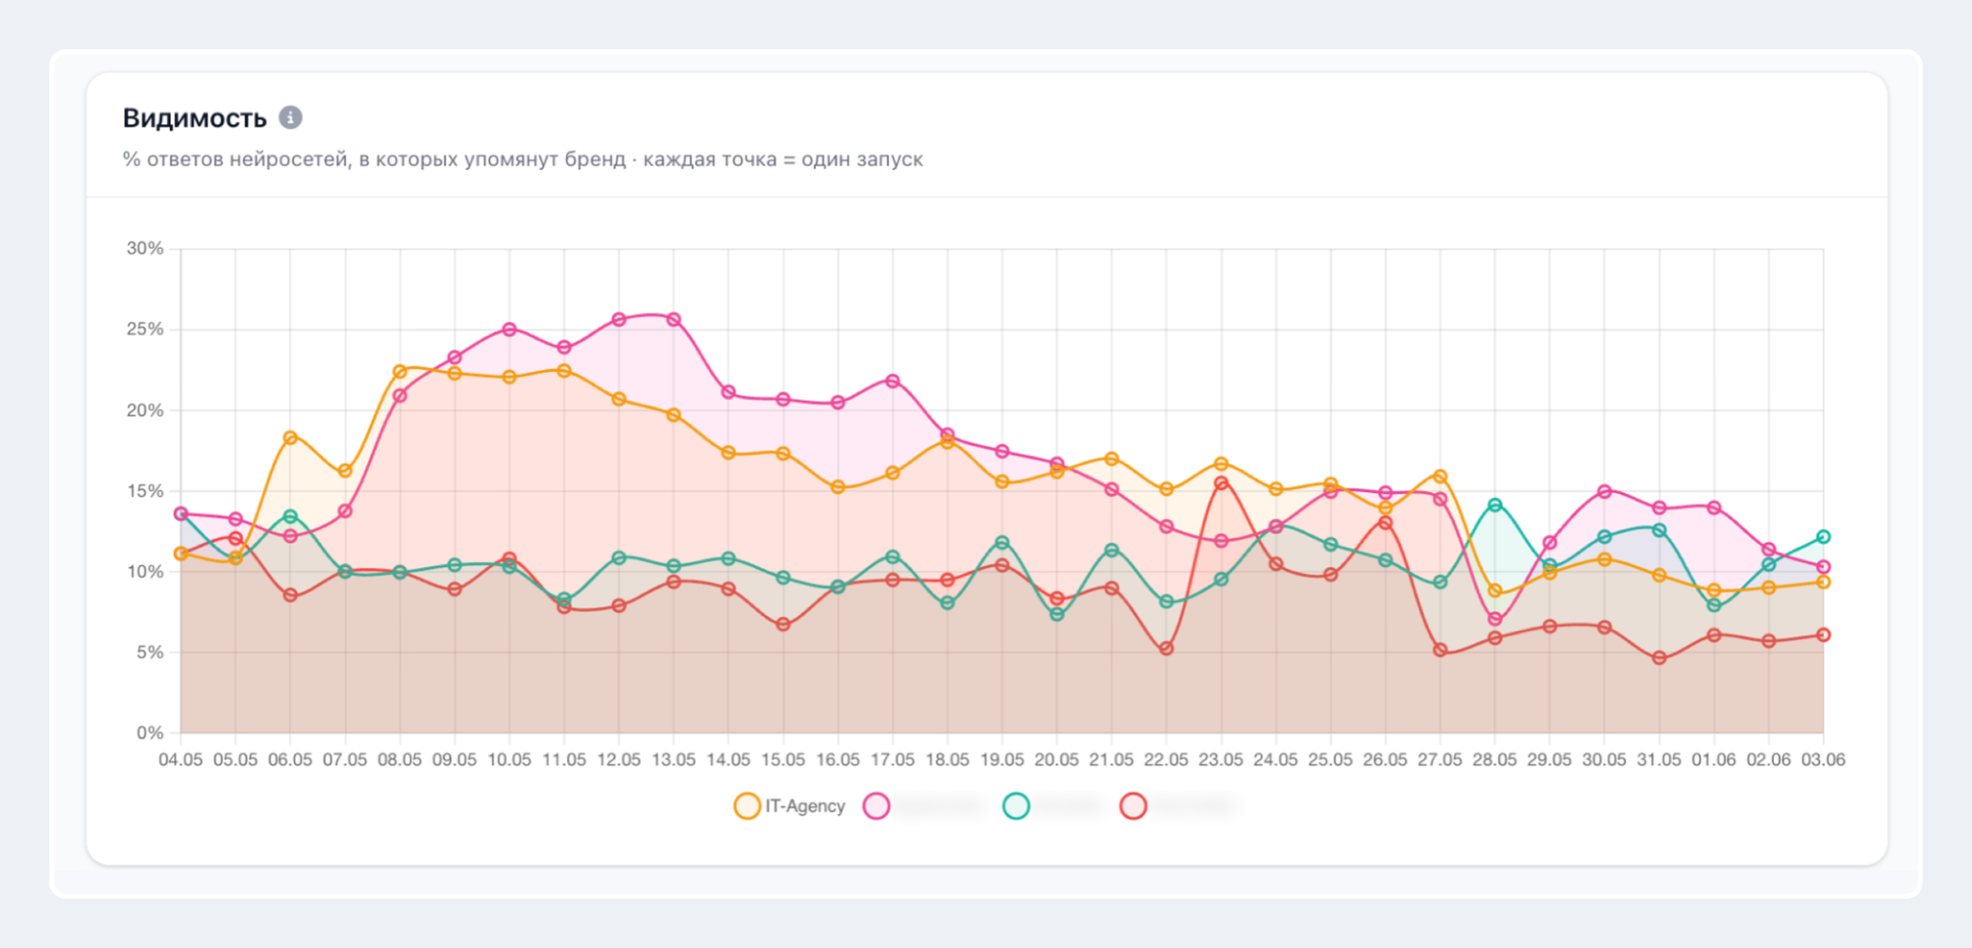Click red peak point on 23.05

pos(1221,483)
